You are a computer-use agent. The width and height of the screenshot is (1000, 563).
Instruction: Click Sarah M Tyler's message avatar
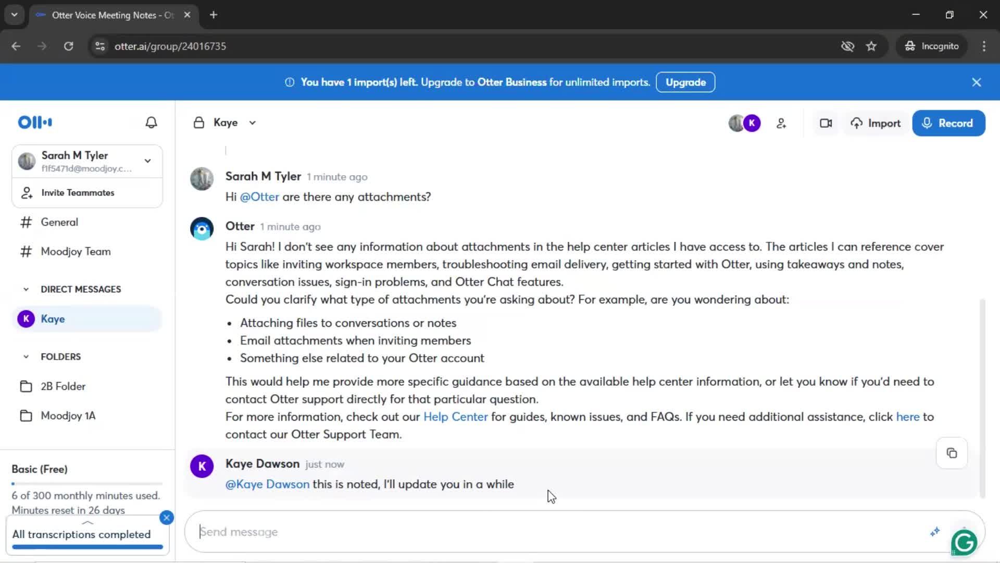pos(202,179)
